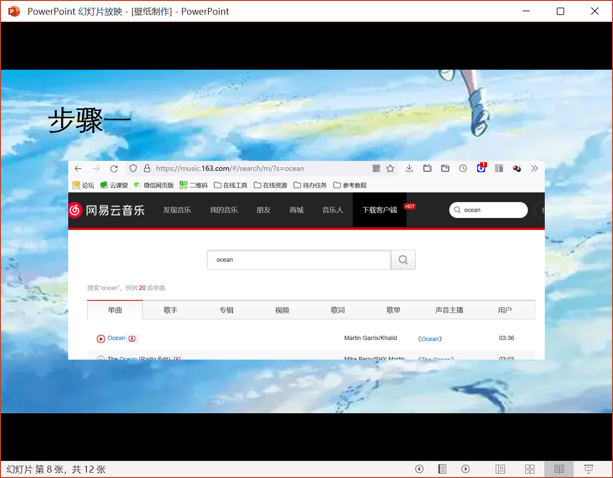Image resolution: width=613 pixels, height=478 pixels.
Task: Click the PowerPoint logo in title bar
Action: click(x=14, y=11)
